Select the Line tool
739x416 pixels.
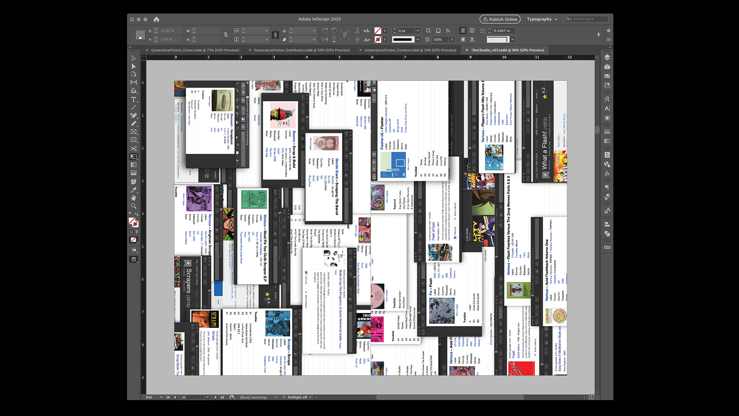(134, 107)
